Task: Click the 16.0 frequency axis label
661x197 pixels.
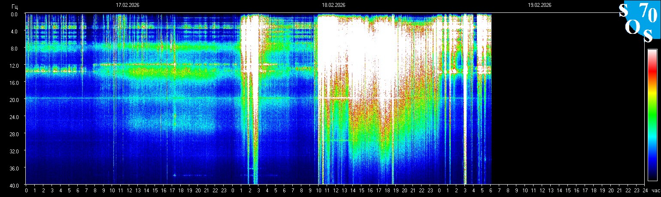Action: point(14,83)
